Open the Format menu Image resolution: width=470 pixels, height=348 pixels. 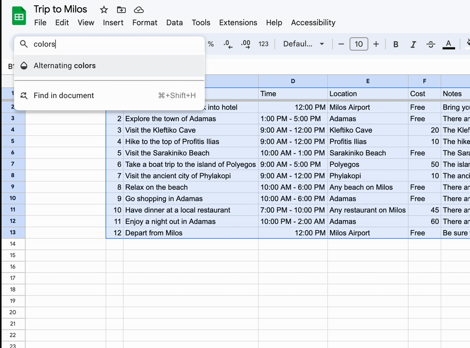pyautogui.click(x=145, y=23)
